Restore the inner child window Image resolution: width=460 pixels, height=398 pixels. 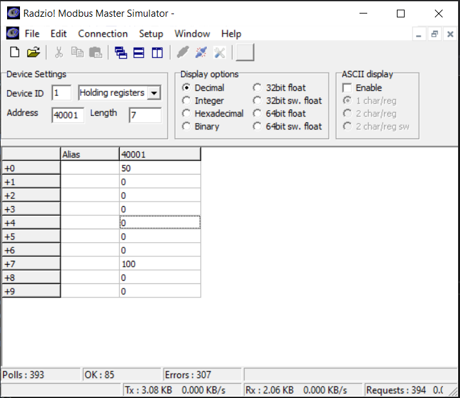pos(434,34)
